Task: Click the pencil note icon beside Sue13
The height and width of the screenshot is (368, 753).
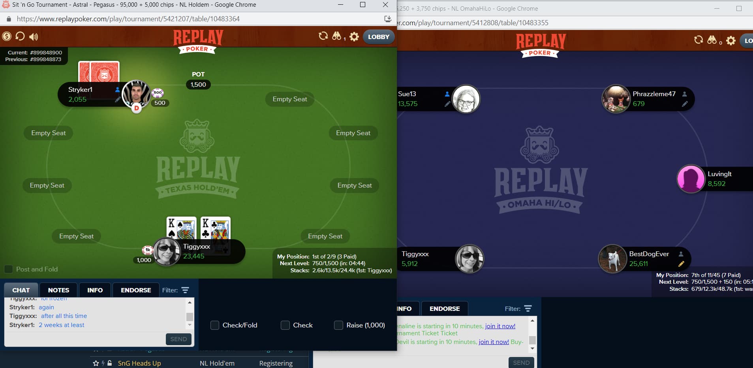Action: click(x=447, y=104)
